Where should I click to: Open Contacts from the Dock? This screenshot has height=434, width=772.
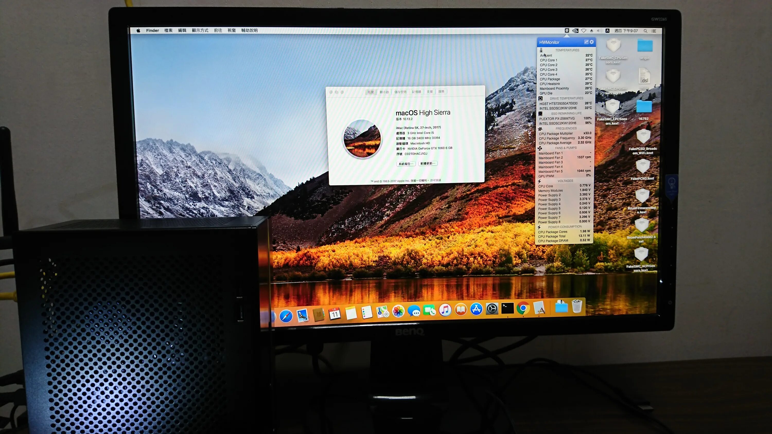tap(319, 315)
